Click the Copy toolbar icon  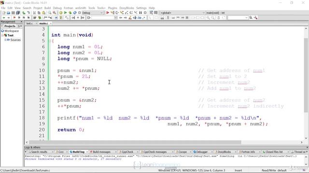39,13
